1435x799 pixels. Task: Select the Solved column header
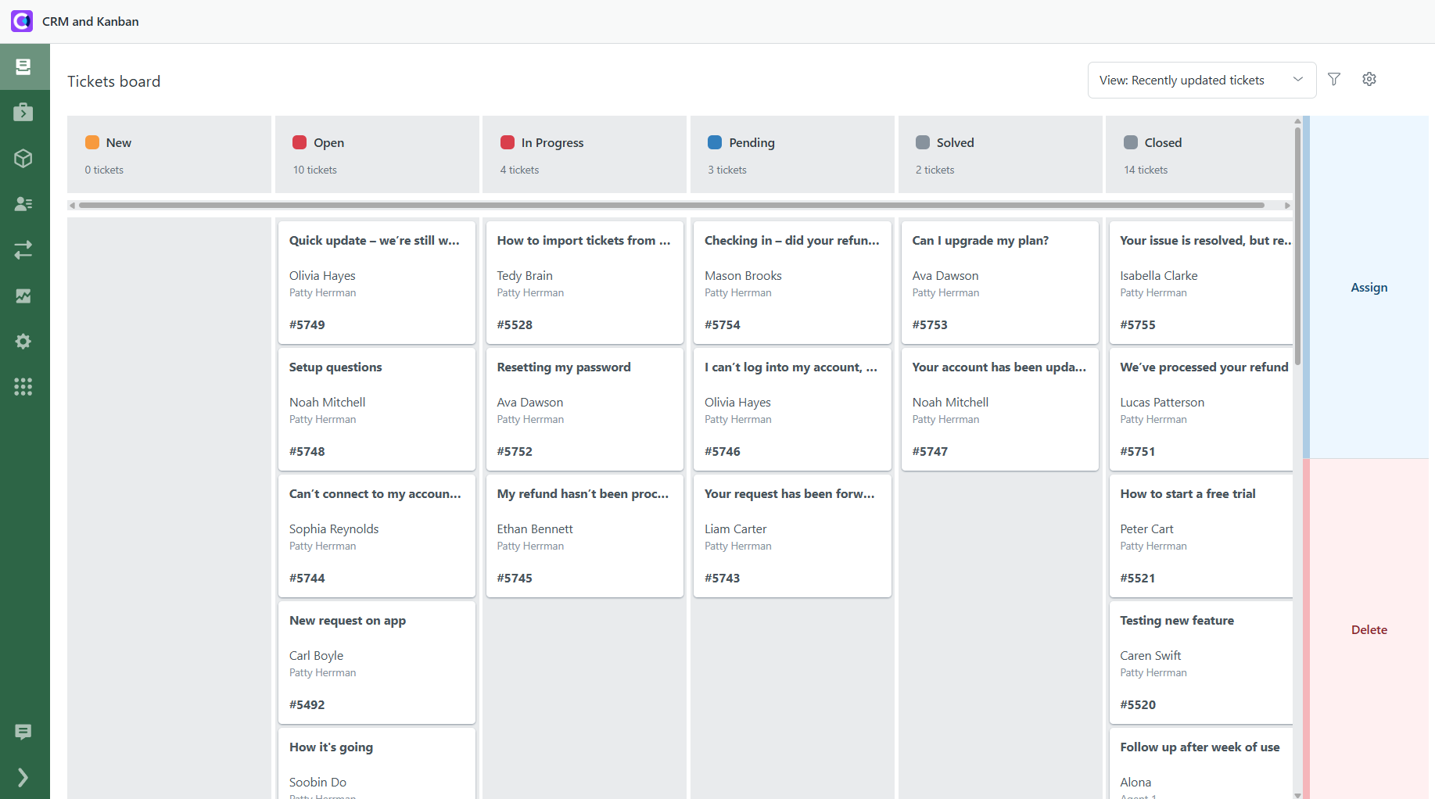pyautogui.click(x=999, y=154)
